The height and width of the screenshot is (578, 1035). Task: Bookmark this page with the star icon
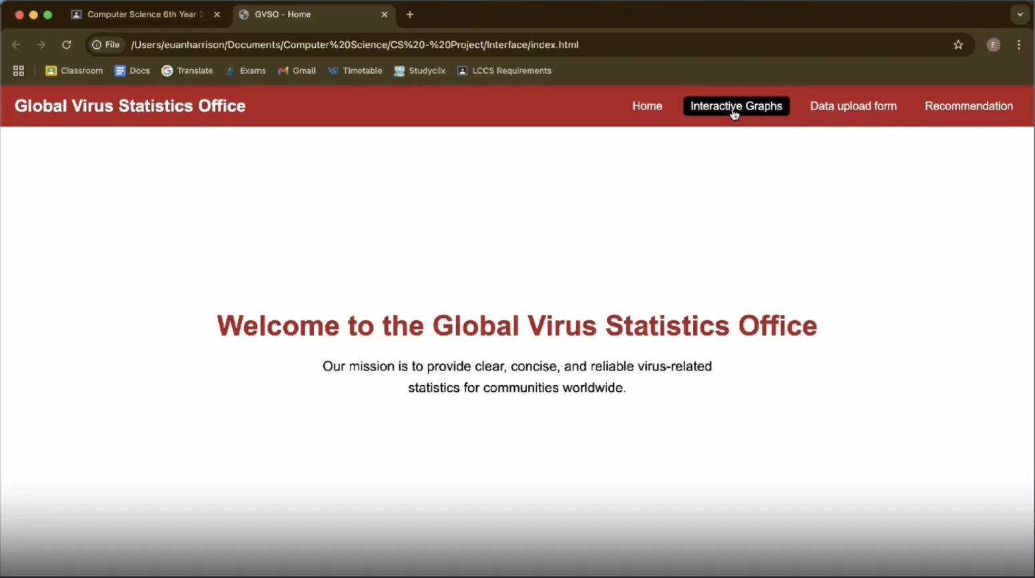pos(958,45)
